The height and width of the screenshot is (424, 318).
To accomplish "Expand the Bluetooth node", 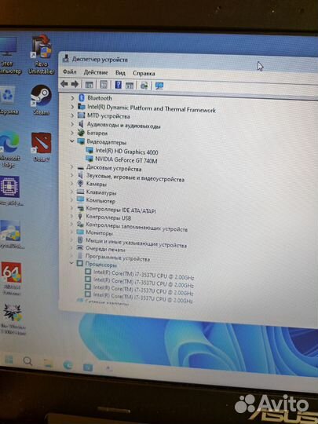I will click(72, 98).
